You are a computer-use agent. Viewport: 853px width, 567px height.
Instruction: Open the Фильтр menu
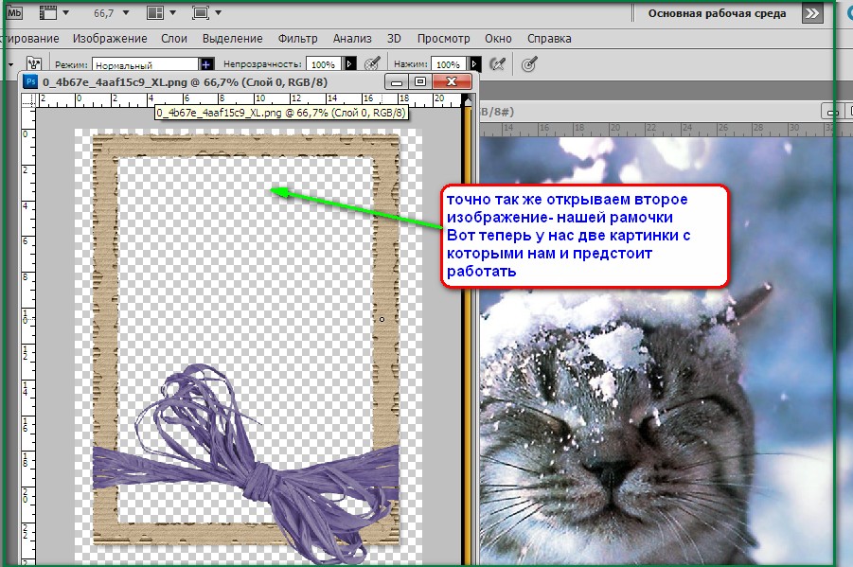pyautogui.click(x=297, y=39)
